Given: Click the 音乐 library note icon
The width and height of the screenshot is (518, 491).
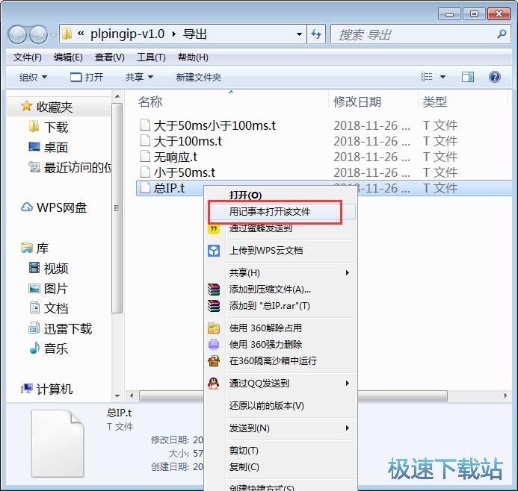Looking at the screenshot, I should click(34, 348).
